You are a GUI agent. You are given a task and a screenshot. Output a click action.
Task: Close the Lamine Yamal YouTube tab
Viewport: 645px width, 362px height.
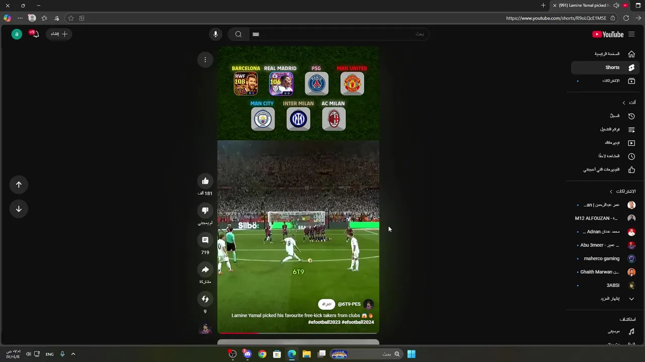pyautogui.click(x=555, y=6)
